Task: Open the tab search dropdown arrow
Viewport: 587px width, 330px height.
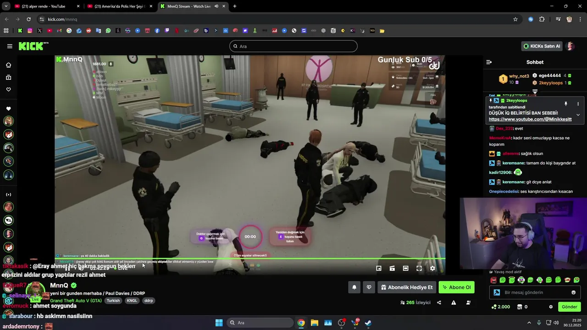Action: tap(6, 6)
